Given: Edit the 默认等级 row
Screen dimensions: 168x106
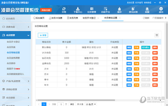Looking at the screenshot, I should pyautogui.click(x=129, y=47).
